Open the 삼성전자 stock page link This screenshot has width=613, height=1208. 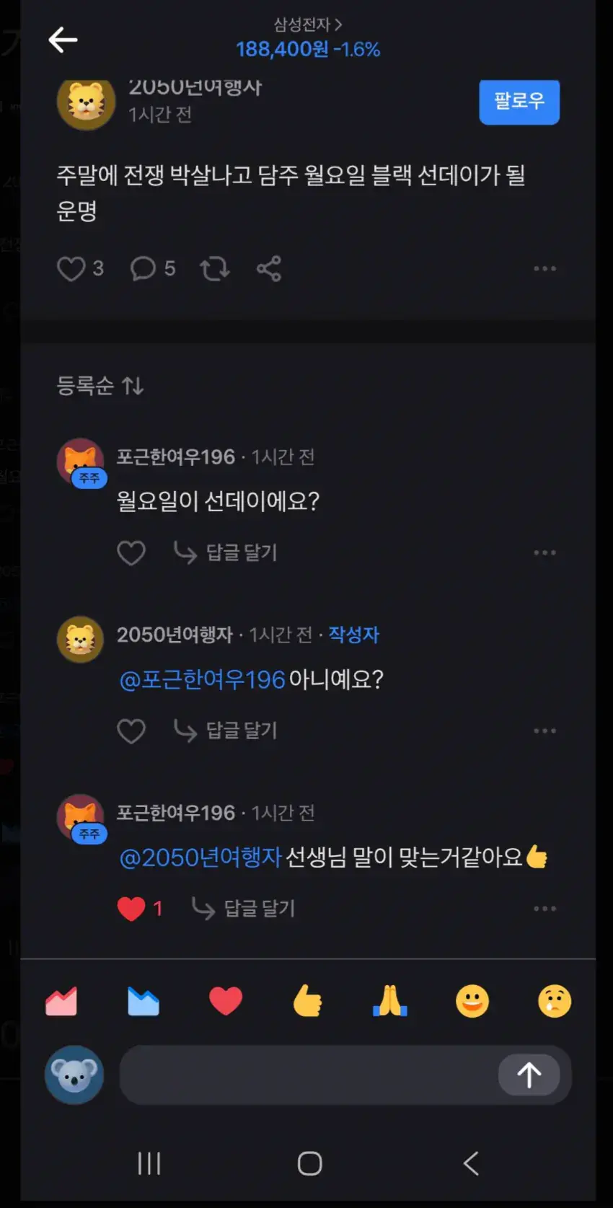pos(307,25)
